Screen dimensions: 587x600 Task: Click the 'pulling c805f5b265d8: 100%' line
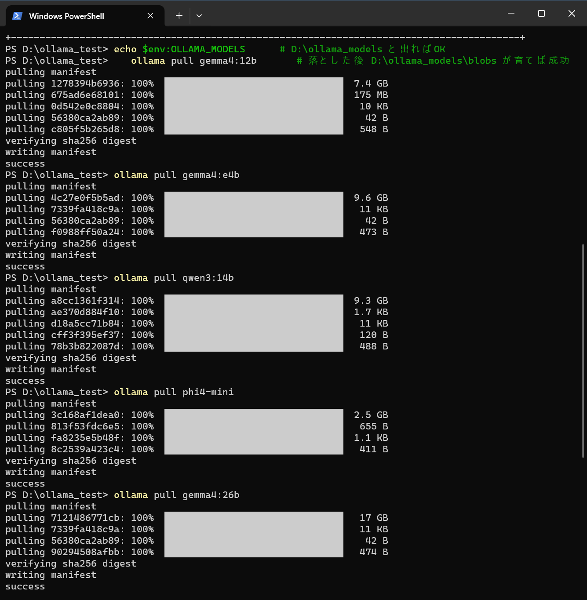point(80,129)
